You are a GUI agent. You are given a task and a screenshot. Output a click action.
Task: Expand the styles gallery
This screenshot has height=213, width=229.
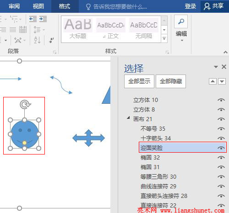164,38
